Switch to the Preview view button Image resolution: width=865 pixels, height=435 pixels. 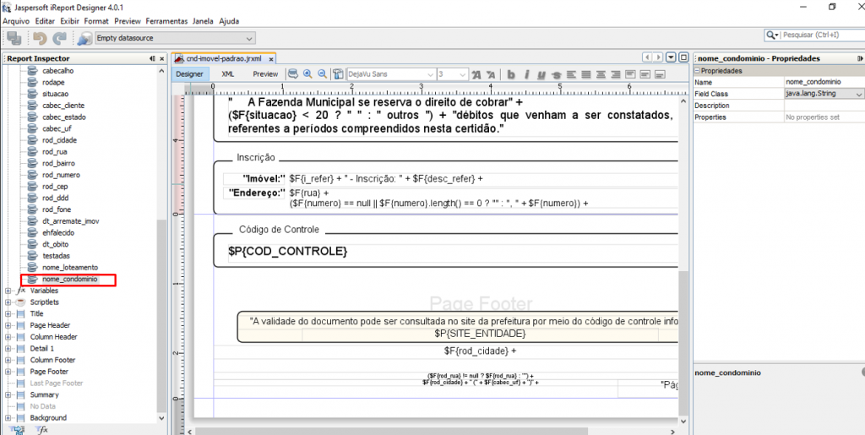265,73
